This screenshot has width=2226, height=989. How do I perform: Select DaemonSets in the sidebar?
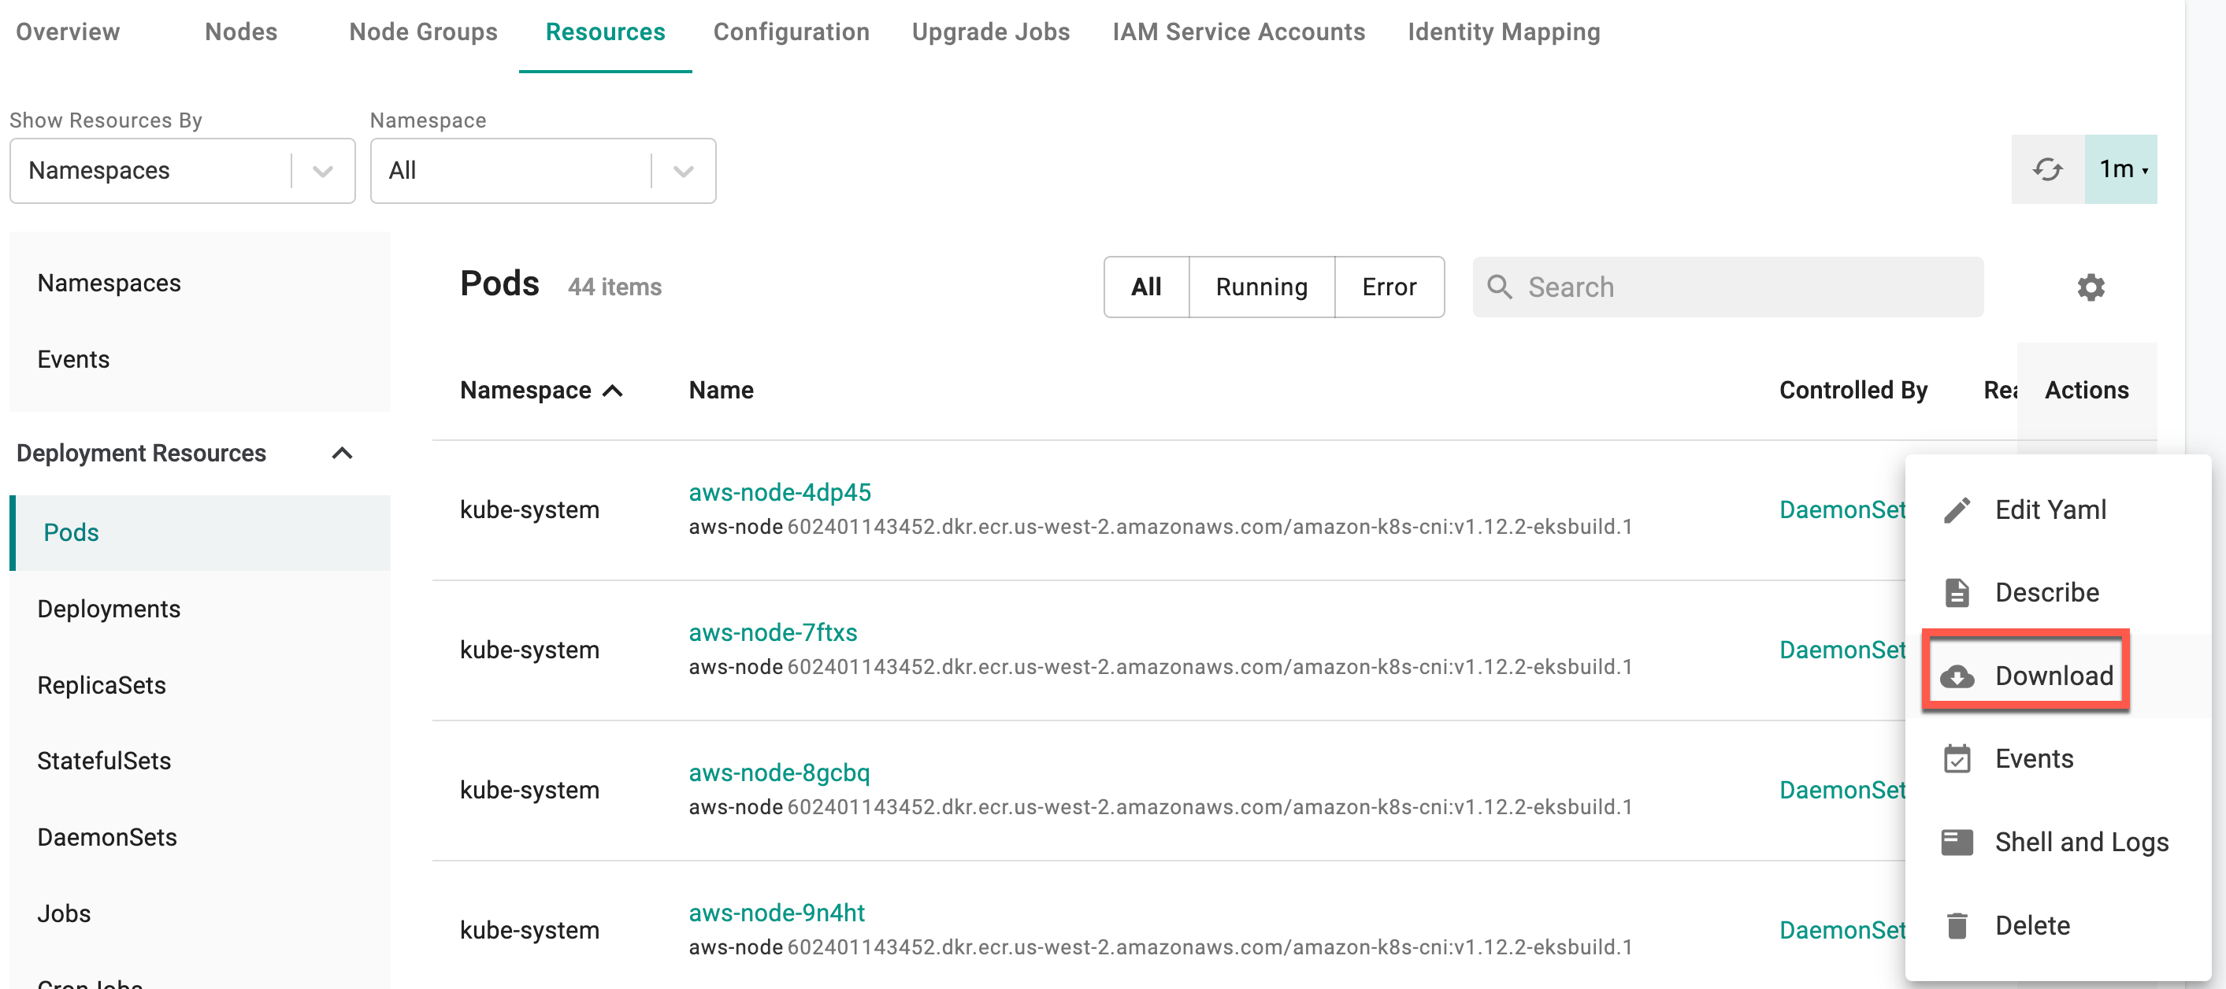[x=199, y=837]
